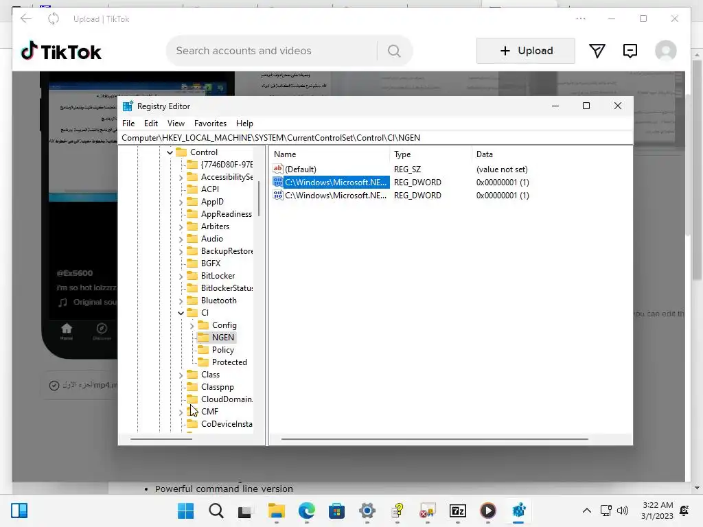This screenshot has height=527, width=703.
Task: Click the registry address bar path
Action: click(376, 137)
